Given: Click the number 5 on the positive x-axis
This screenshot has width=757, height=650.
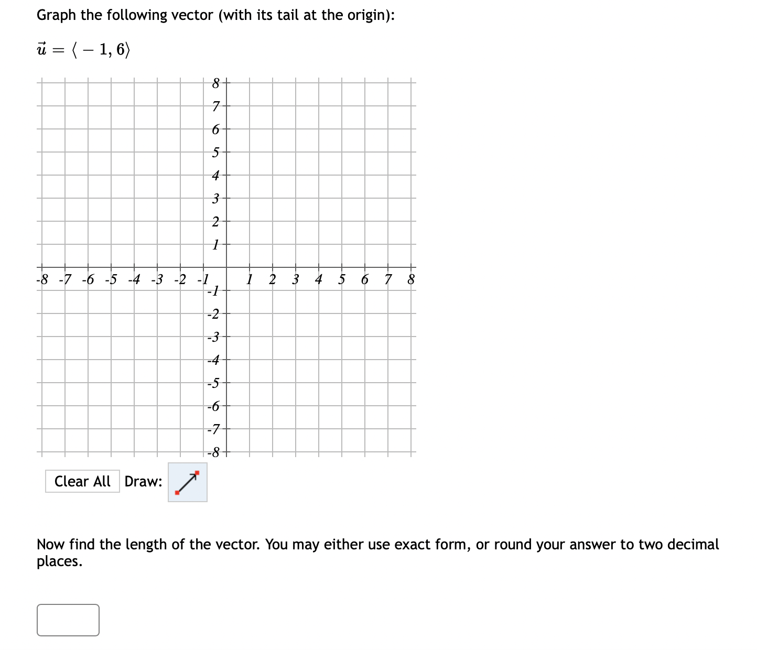Looking at the screenshot, I should click(x=341, y=279).
